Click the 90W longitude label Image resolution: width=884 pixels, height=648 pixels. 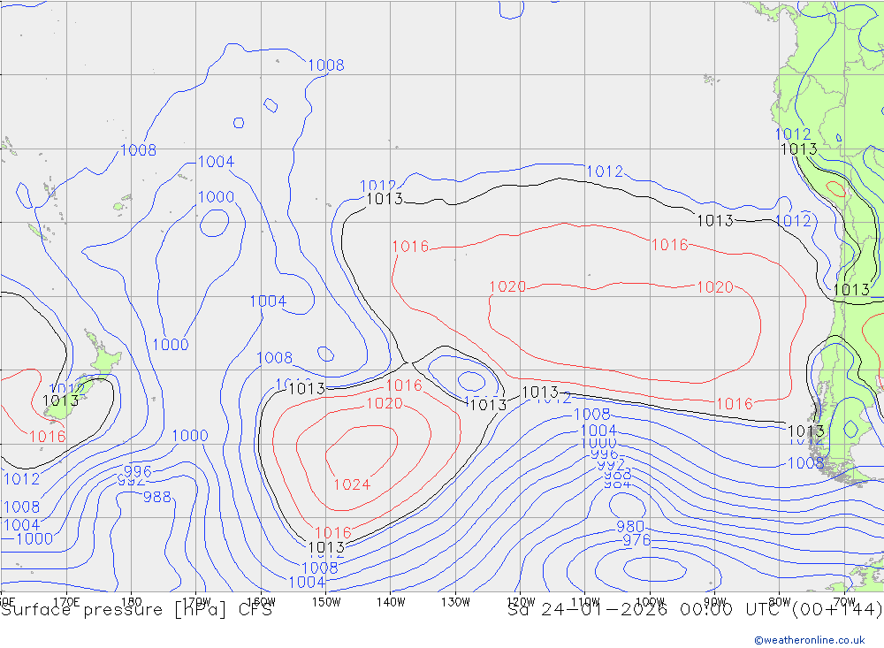point(715,602)
